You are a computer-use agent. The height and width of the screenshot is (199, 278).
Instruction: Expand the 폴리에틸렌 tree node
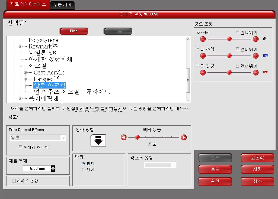coord(20,99)
